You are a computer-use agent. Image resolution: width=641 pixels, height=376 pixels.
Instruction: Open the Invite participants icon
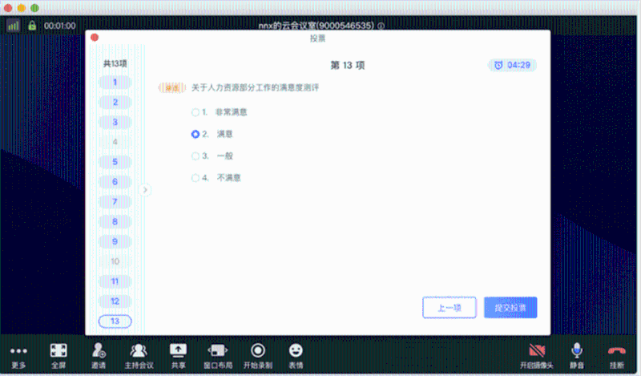99,356
